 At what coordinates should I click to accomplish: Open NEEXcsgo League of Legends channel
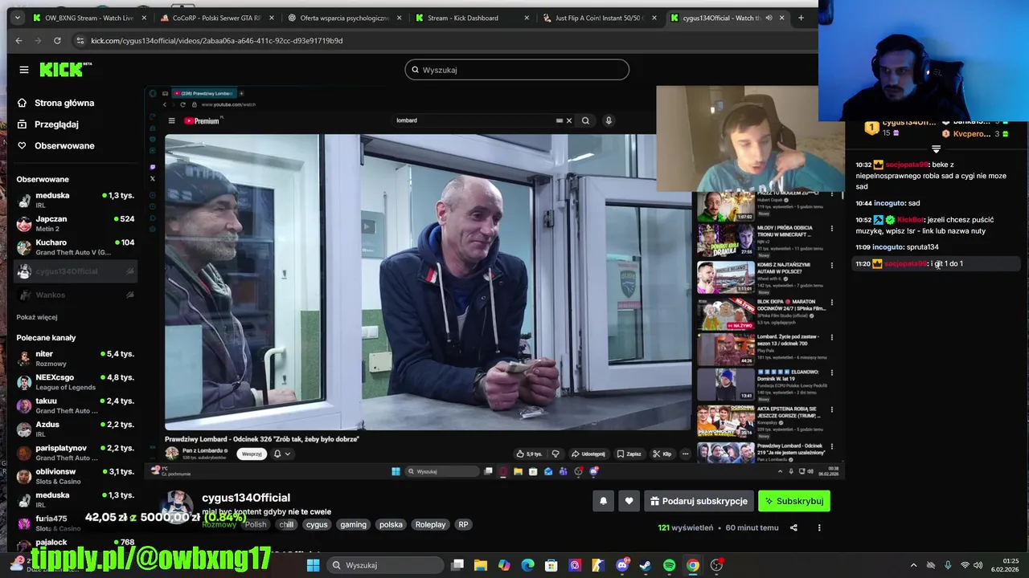coord(76,382)
